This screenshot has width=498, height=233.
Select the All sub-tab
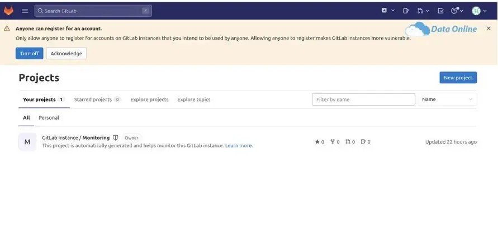click(26, 118)
